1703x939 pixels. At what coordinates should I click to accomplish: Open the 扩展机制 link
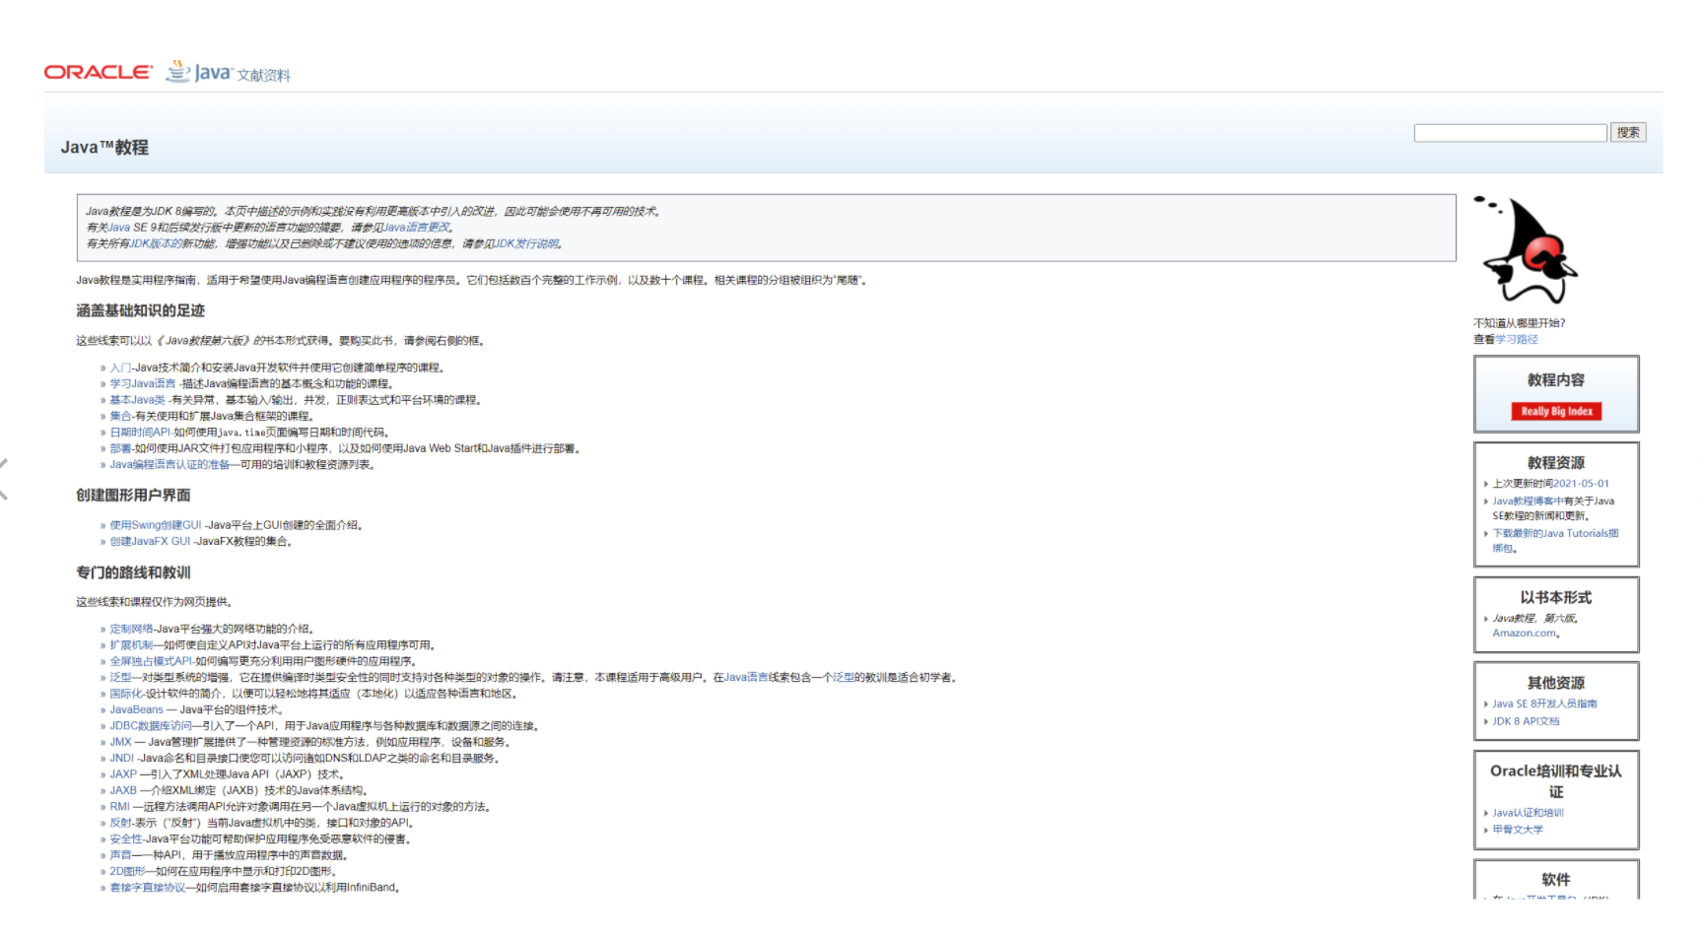click(x=131, y=645)
